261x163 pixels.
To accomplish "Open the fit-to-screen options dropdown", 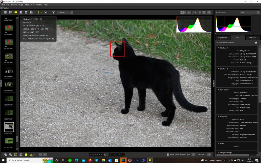I will [x=185, y=12].
